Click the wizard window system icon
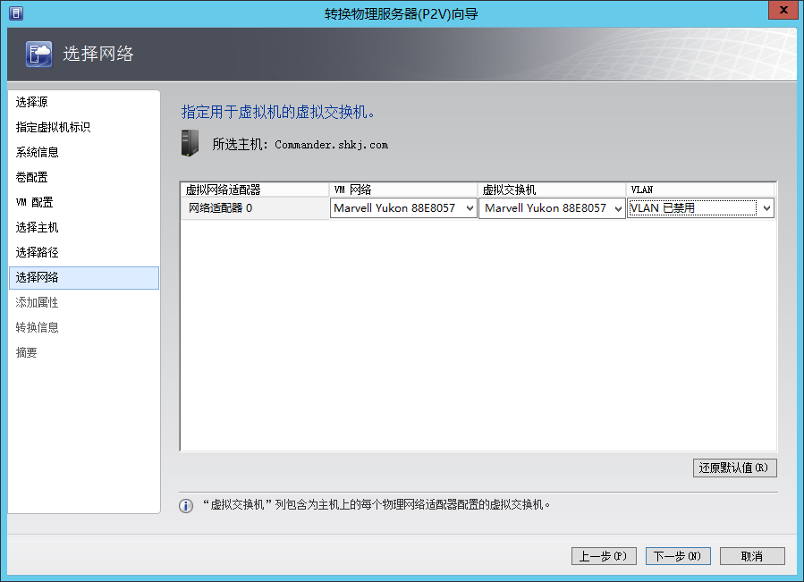The height and width of the screenshot is (582, 804). click(16, 13)
